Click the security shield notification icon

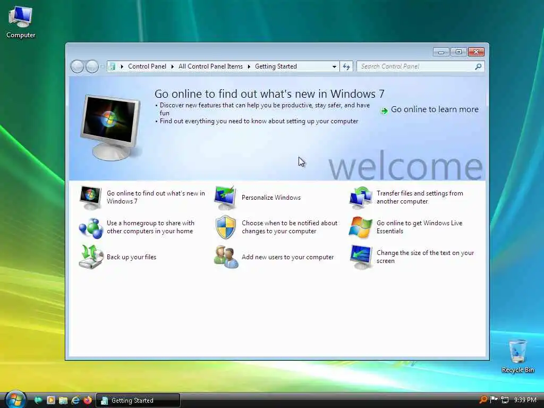[225, 227]
